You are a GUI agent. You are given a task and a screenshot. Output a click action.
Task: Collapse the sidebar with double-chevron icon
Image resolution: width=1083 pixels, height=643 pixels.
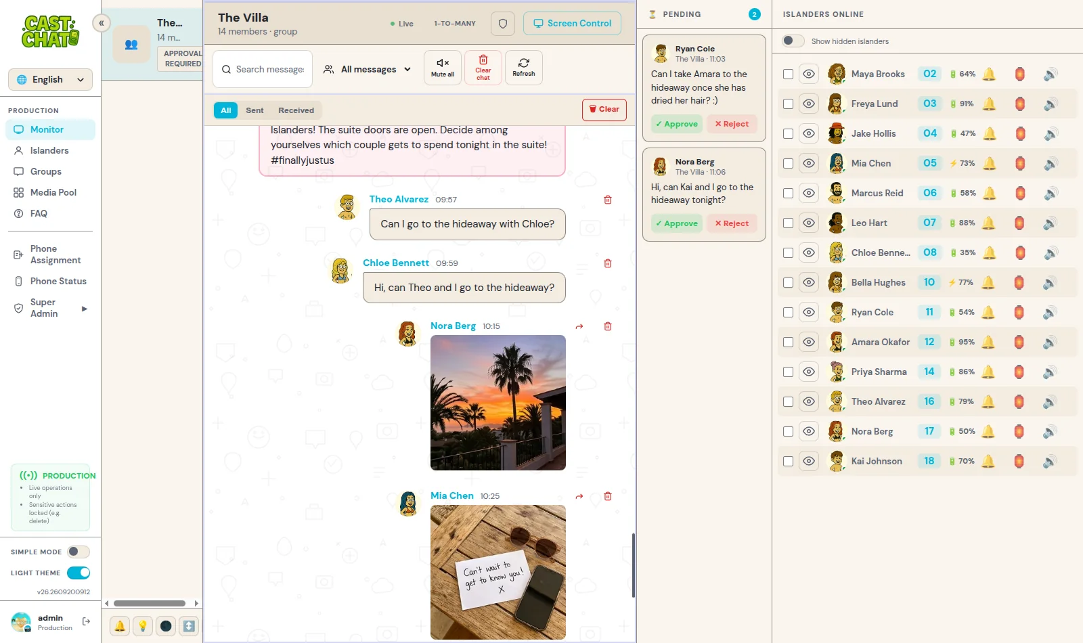pyautogui.click(x=102, y=23)
